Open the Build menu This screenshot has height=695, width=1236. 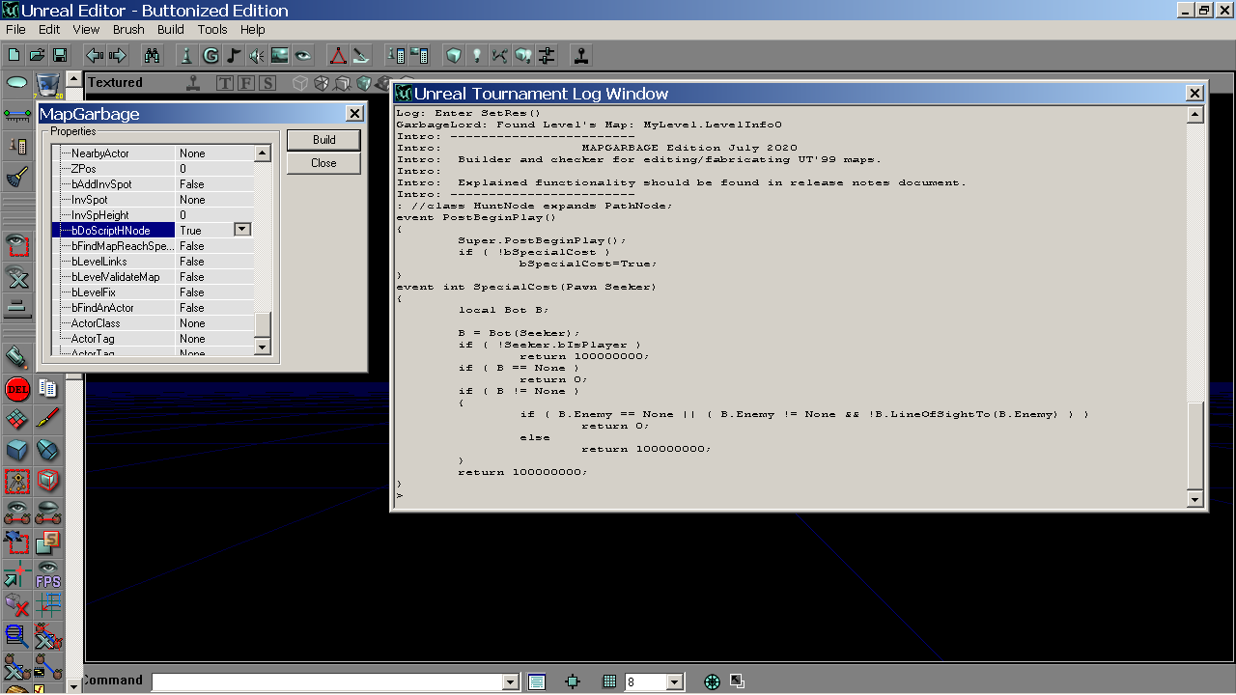(171, 30)
